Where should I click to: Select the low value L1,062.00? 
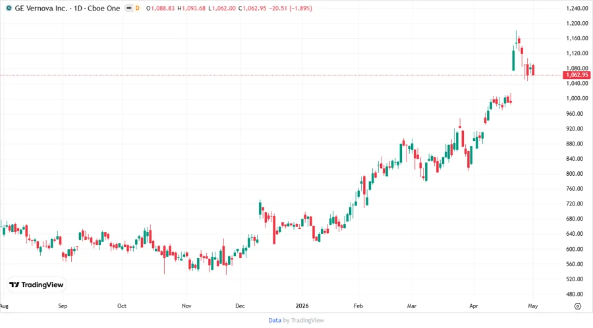coord(222,8)
